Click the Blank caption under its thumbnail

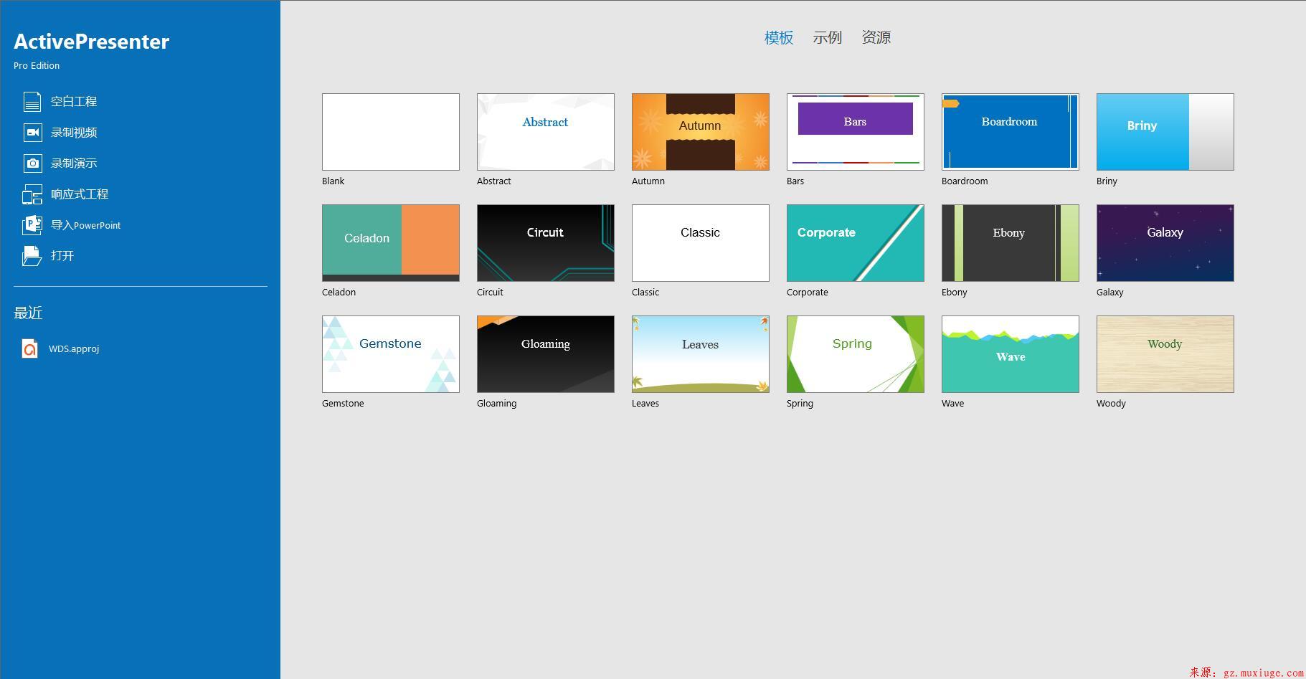[x=333, y=181]
